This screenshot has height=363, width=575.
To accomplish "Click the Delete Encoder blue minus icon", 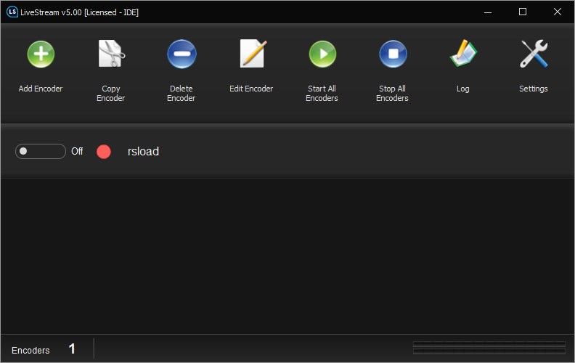I will click(182, 54).
